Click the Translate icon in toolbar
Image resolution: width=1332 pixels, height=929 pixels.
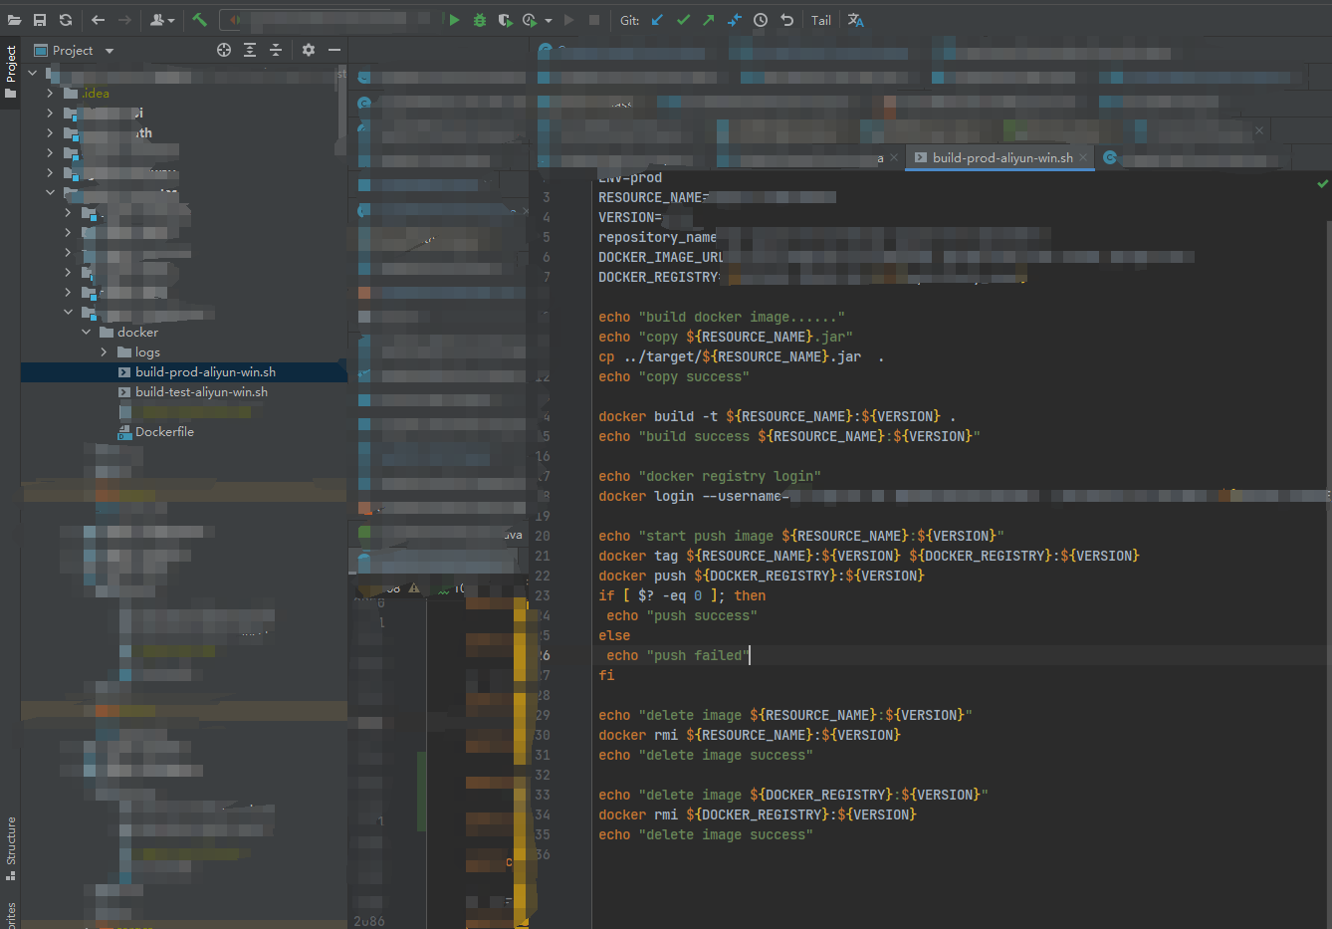click(856, 20)
